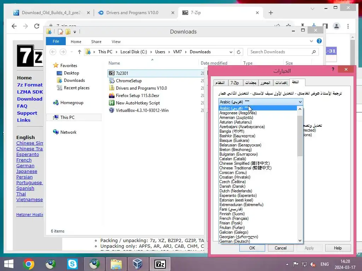
Task: Open the Share ribbon tab
Action: click(x=96, y=42)
